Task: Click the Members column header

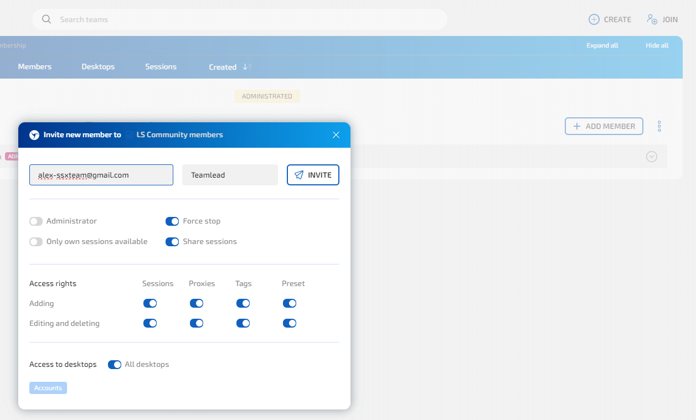Action: [34, 66]
